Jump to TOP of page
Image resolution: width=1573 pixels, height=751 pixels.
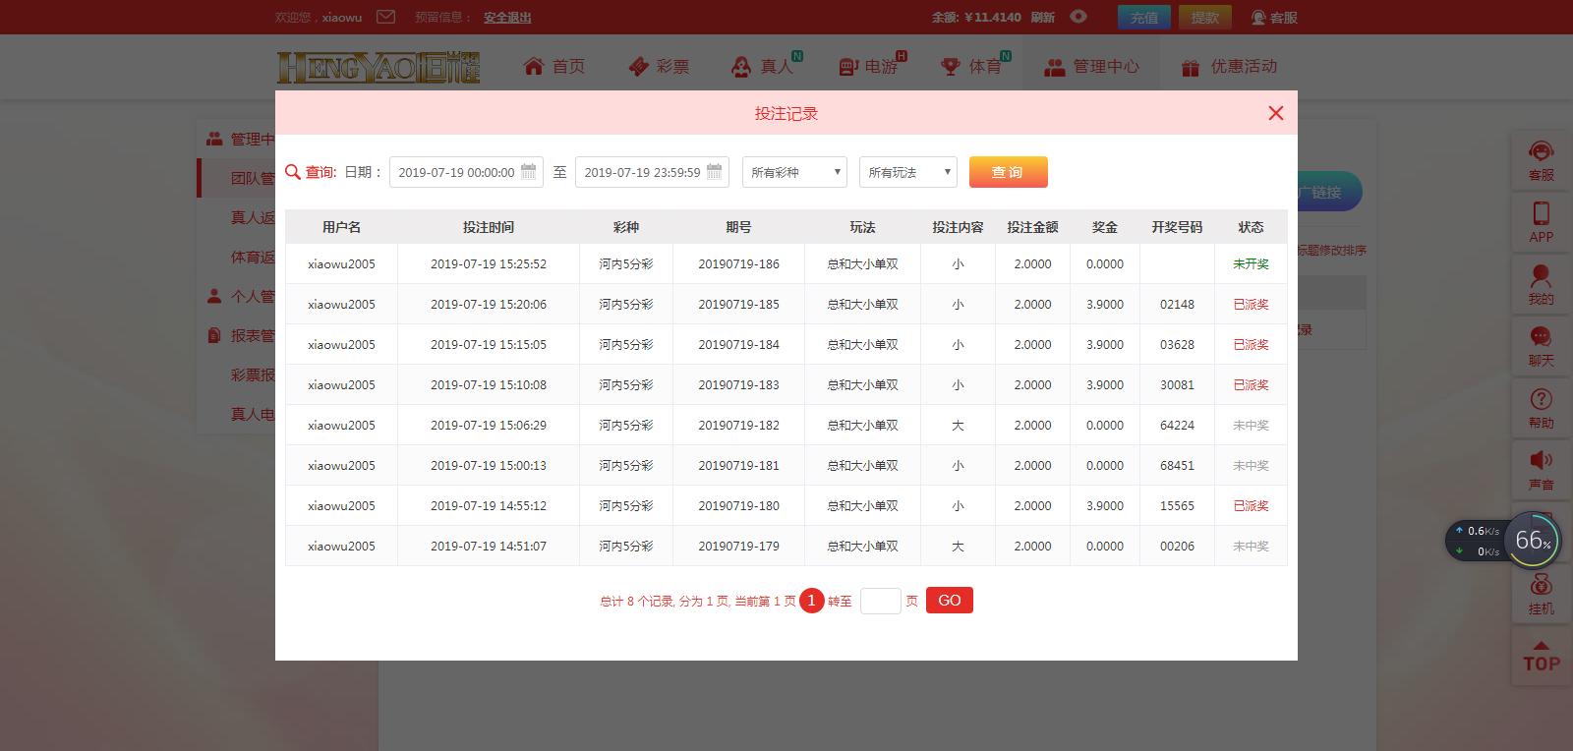coord(1541,656)
